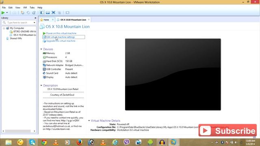Viewport: 260px width, 146px height.
Task: Click the revert to snapshot toolbar icon
Action: click(x=28, y=13)
